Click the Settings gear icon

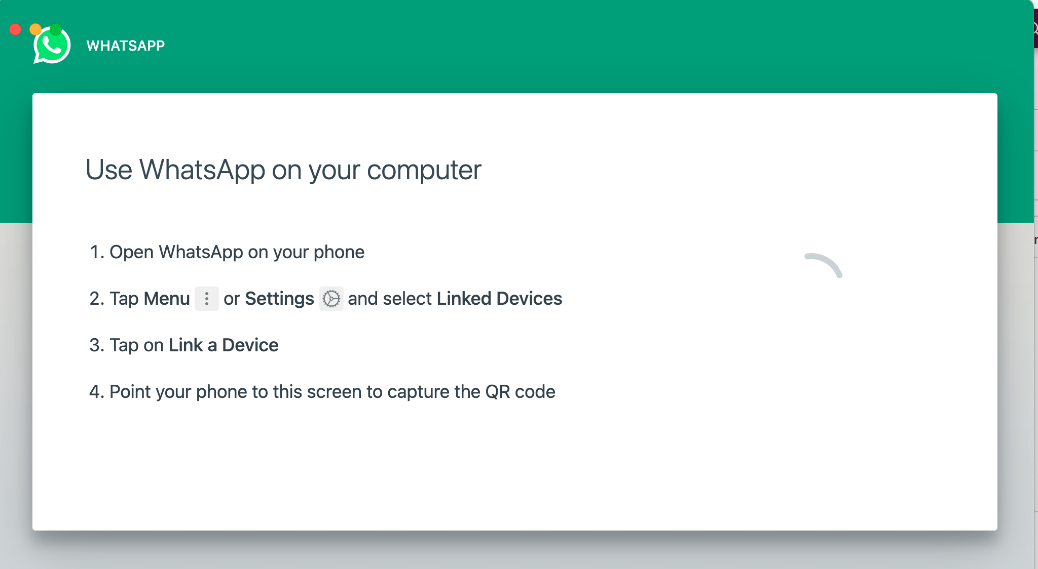pos(331,299)
